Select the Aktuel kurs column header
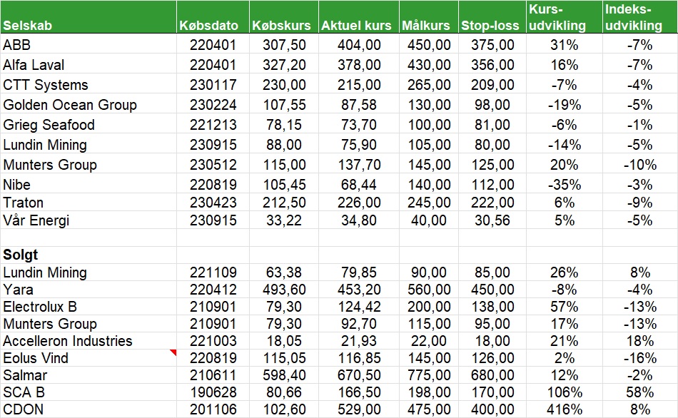The height and width of the screenshot is (418, 678). point(356,26)
